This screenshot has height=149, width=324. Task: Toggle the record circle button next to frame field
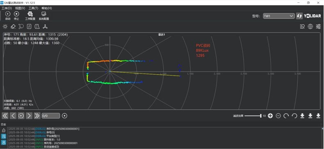pyautogui.click(x=65, y=116)
